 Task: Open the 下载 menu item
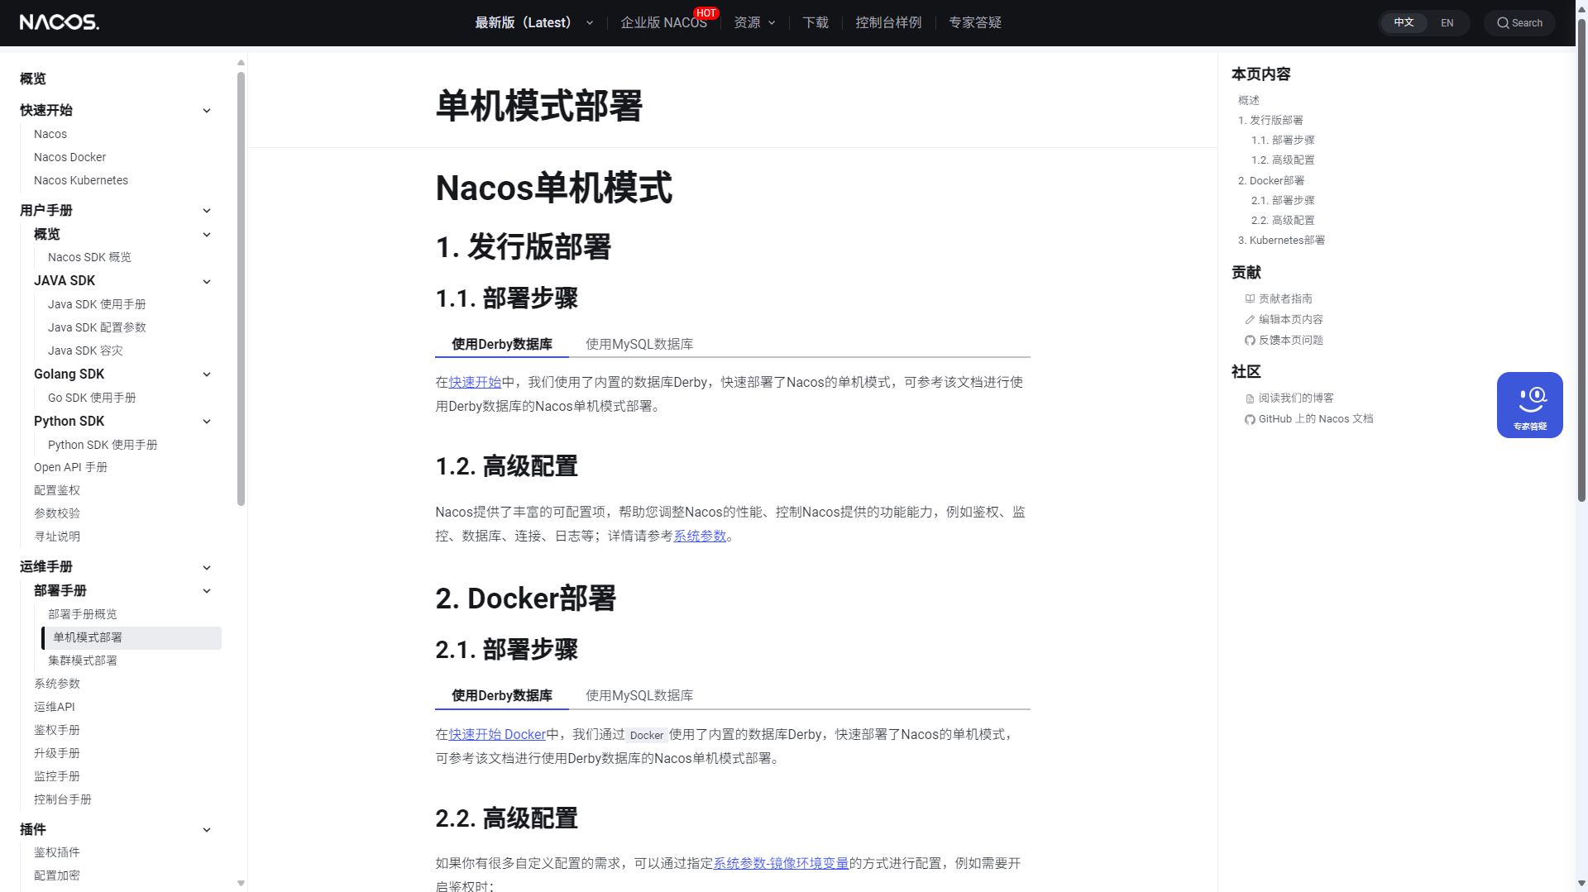(816, 22)
